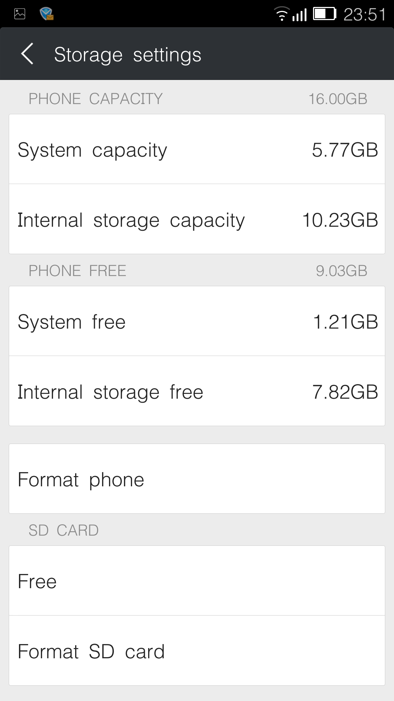
Task: Tap the Storage settings title
Action: coord(128,55)
